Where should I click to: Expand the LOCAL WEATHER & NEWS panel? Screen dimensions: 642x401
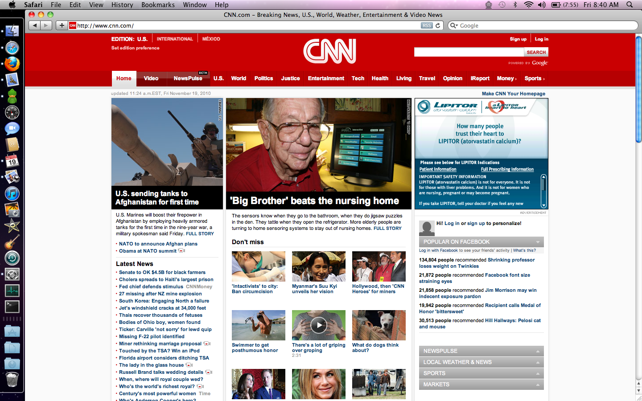coord(481,362)
